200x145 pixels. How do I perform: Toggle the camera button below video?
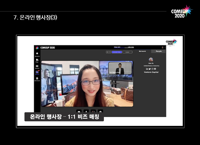[x=79, y=111]
